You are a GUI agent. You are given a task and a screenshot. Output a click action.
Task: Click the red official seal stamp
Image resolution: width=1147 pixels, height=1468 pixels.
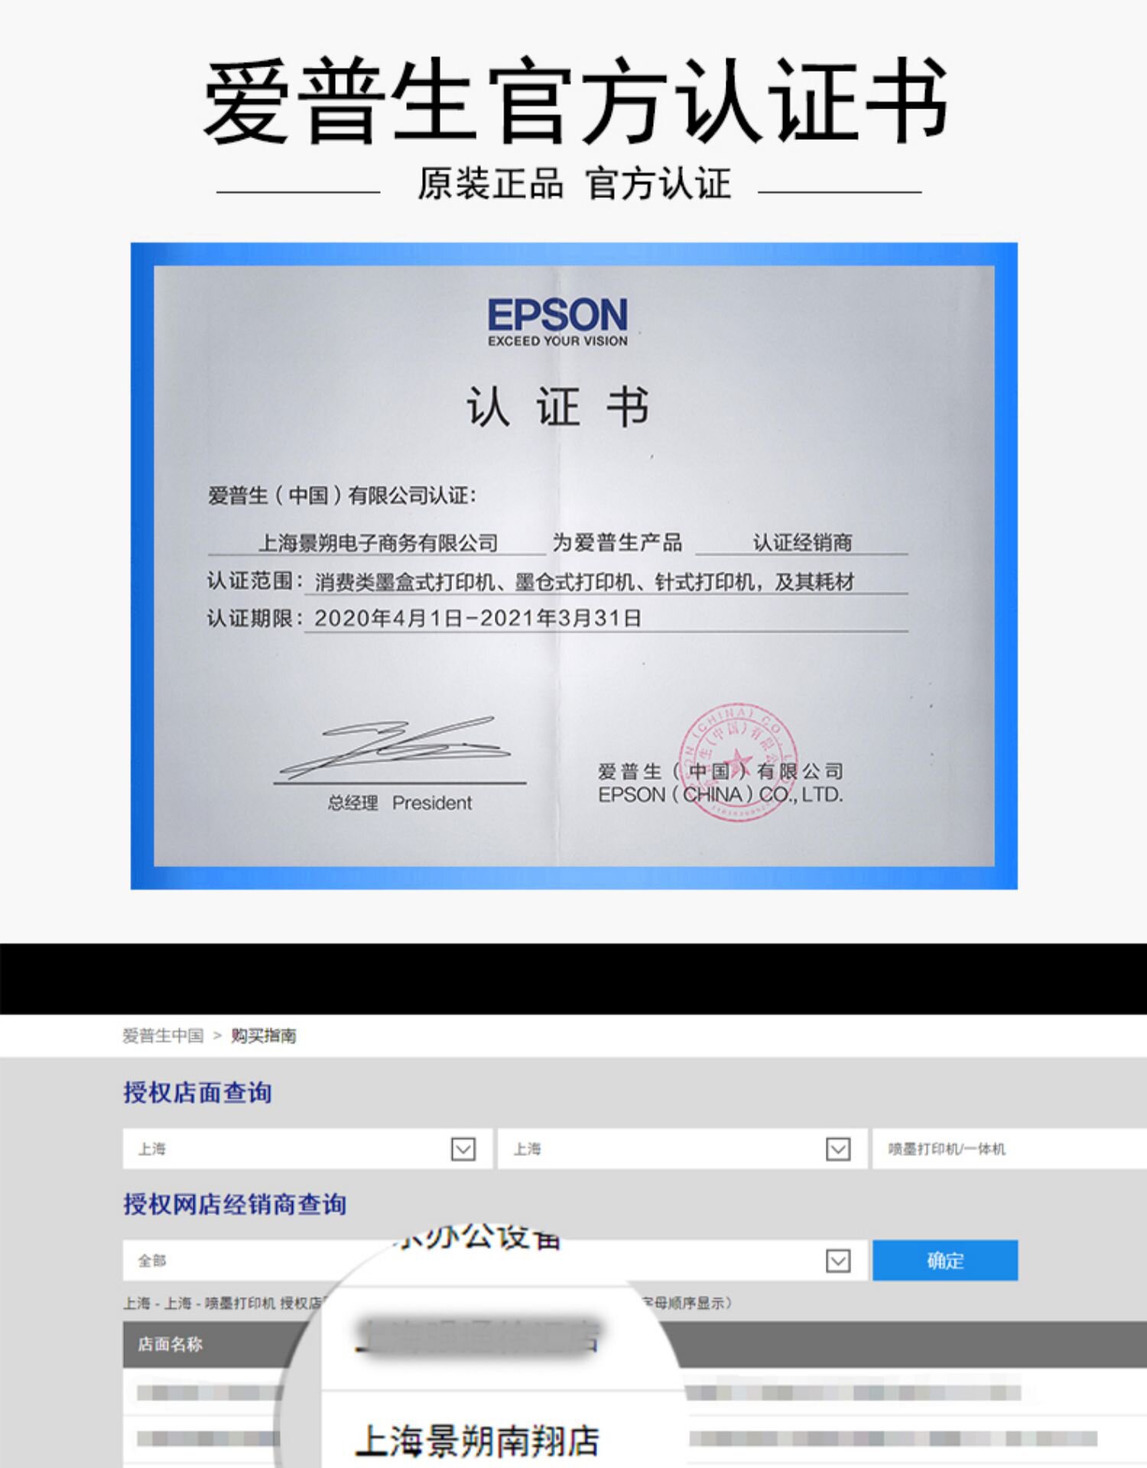(737, 762)
